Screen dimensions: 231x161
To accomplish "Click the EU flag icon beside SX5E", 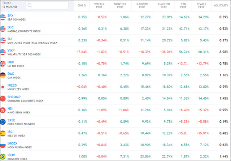I will click(3, 122).
